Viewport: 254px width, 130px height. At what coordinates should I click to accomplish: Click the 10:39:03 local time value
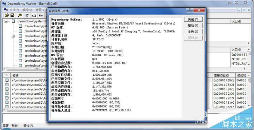coord(98,51)
